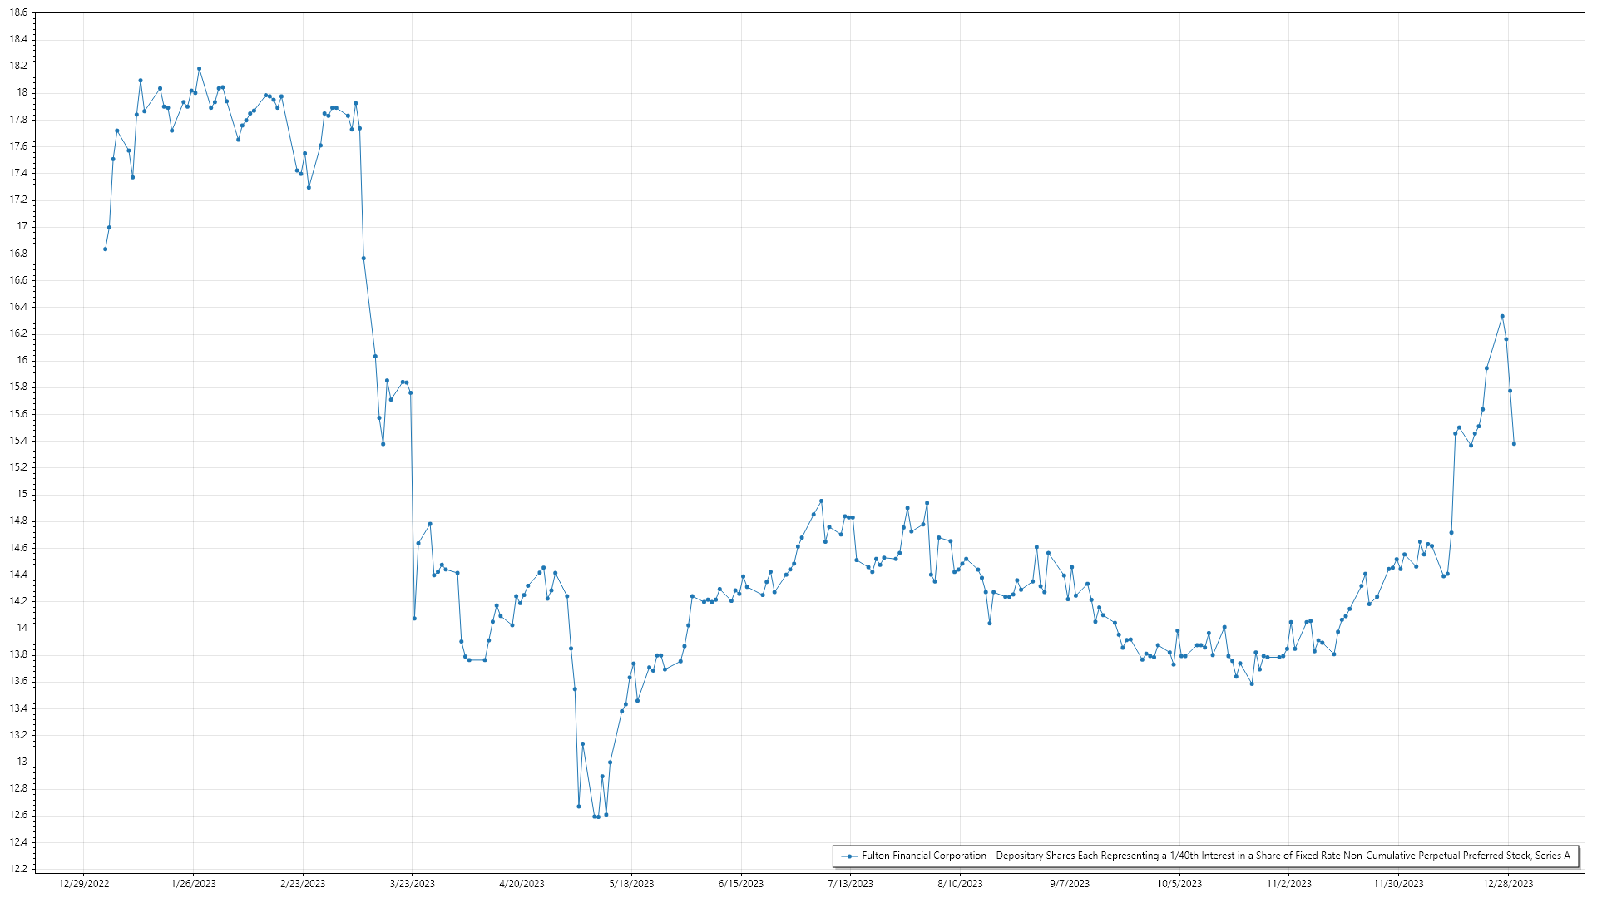Select the 3/23/2023 x-axis date label
Image resolution: width=1597 pixels, height=898 pixels.
[413, 884]
